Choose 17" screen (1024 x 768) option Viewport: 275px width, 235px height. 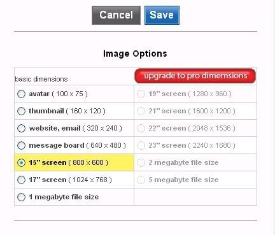[21, 180]
